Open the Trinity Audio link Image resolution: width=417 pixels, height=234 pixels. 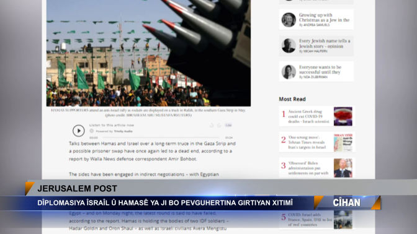pyautogui.click(x=123, y=131)
